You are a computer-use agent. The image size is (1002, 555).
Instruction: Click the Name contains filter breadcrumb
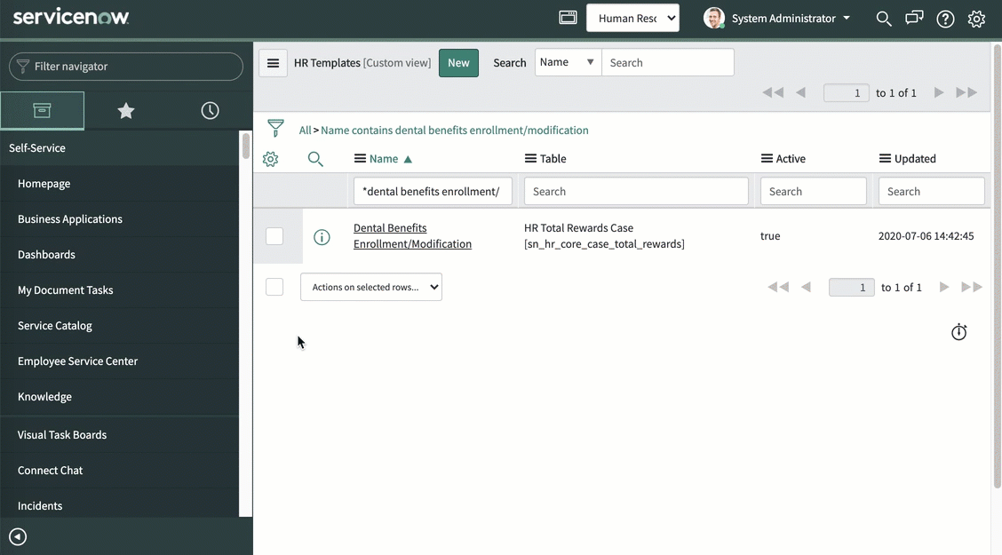454,130
